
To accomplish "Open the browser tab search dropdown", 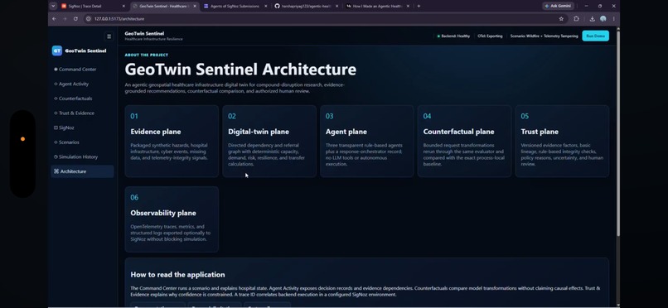I will coord(53,6).
